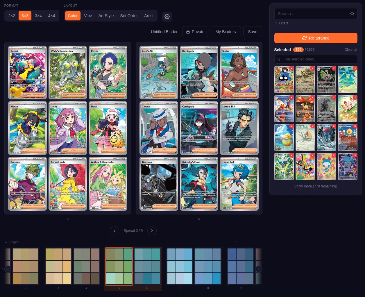This screenshot has height=297, width=365.
Task: Shift page thumbnails strip to the left
Action: (x=8, y=269)
